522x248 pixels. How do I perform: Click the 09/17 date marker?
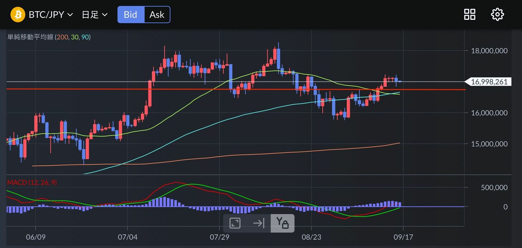pos(403,237)
